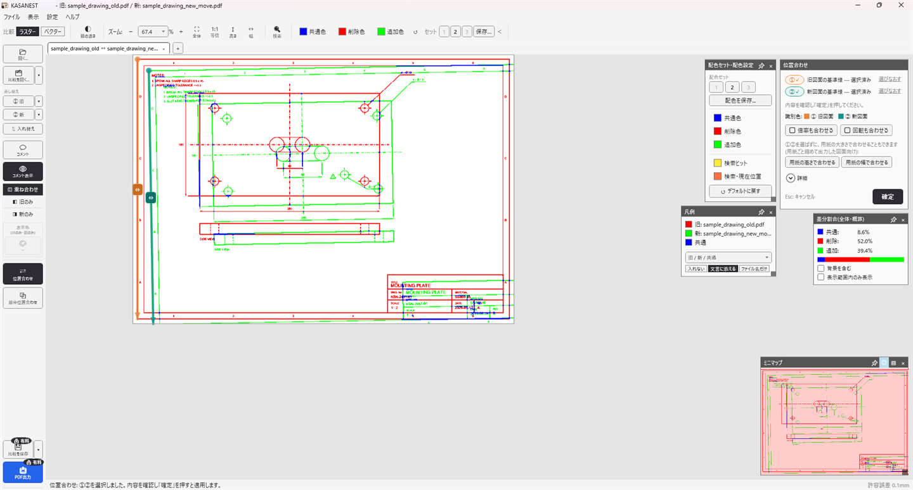The height and width of the screenshot is (490, 913).
Task: Click デフォルトに戻す reset button
Action: (740, 191)
